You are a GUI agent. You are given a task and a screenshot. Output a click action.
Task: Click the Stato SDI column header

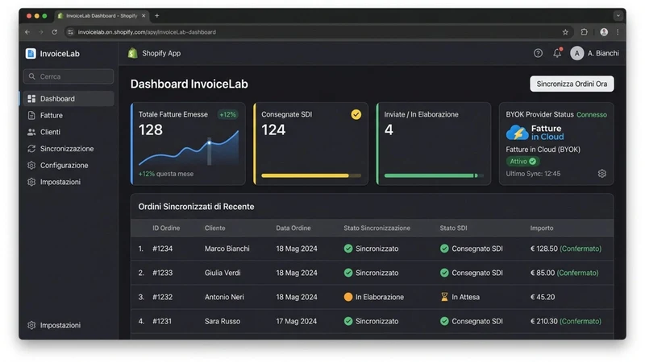pyautogui.click(x=453, y=228)
